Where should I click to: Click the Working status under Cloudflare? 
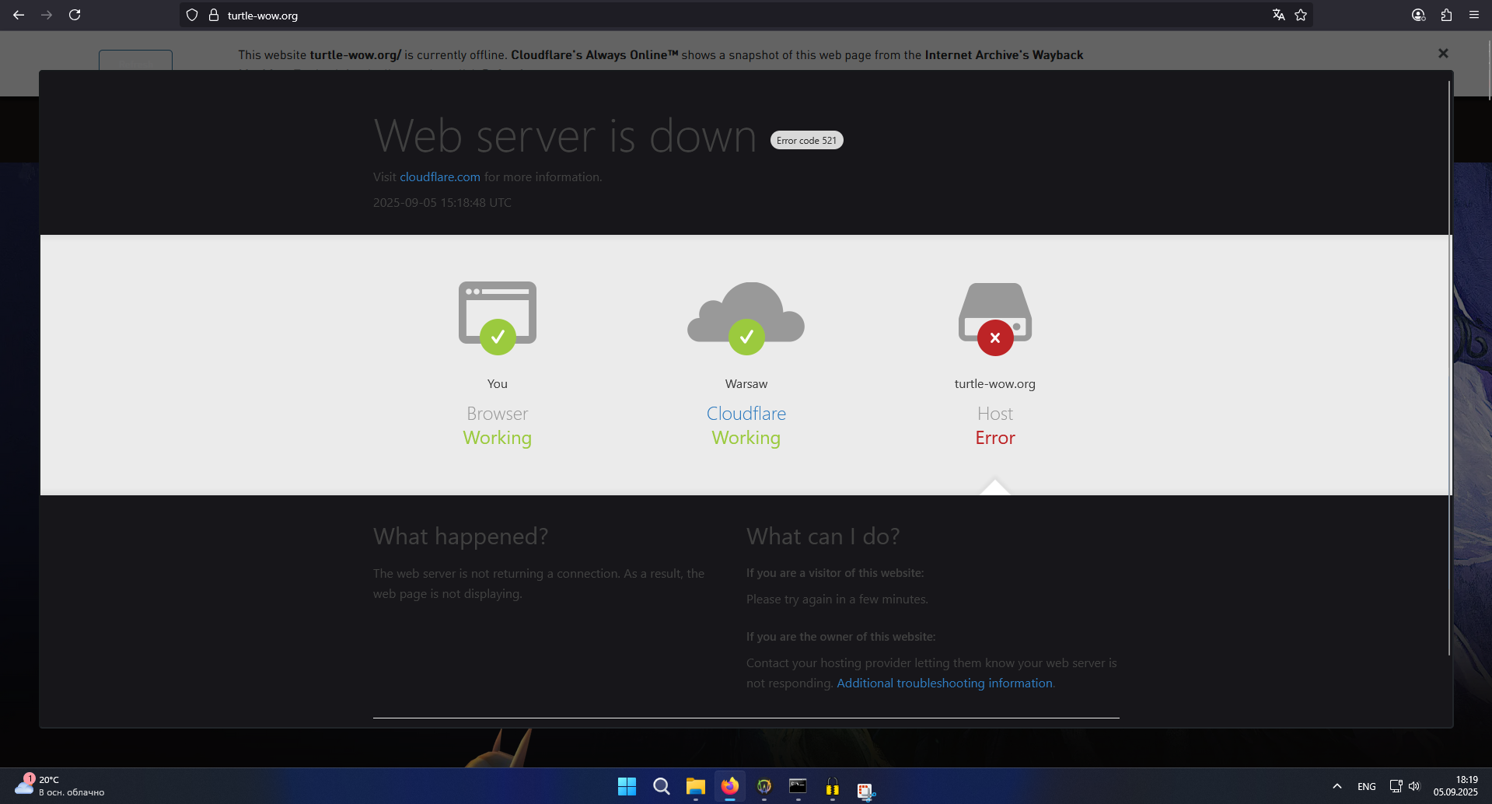point(746,439)
